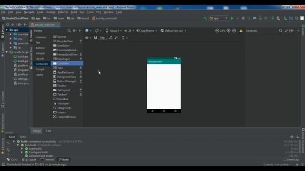
Task: Click scroll from source target icon
Action: (x=8, y=25)
